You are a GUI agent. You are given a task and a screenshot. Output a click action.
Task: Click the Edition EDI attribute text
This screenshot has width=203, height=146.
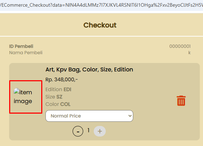(x=59, y=89)
